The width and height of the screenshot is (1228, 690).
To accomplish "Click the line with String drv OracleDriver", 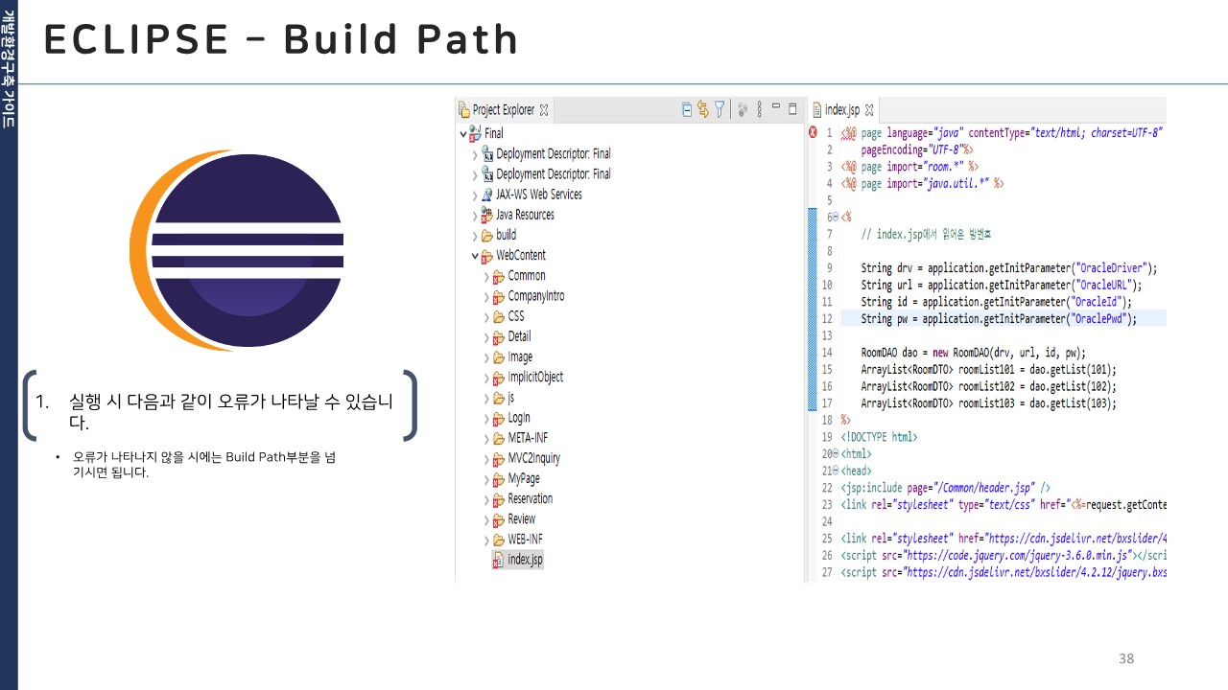I will point(1009,268).
